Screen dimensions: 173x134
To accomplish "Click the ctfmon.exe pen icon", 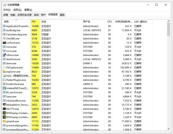I will [4, 55].
